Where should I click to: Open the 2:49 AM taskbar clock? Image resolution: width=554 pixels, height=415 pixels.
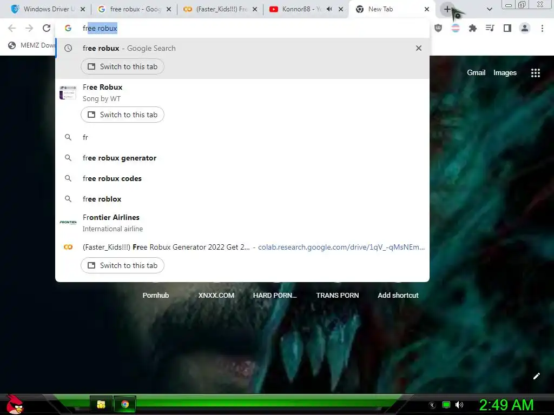coord(506,405)
